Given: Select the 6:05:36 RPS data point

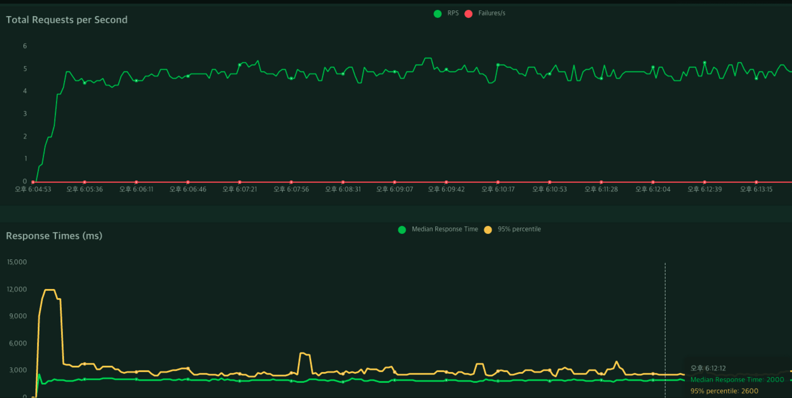Looking at the screenshot, I should click(x=84, y=83).
